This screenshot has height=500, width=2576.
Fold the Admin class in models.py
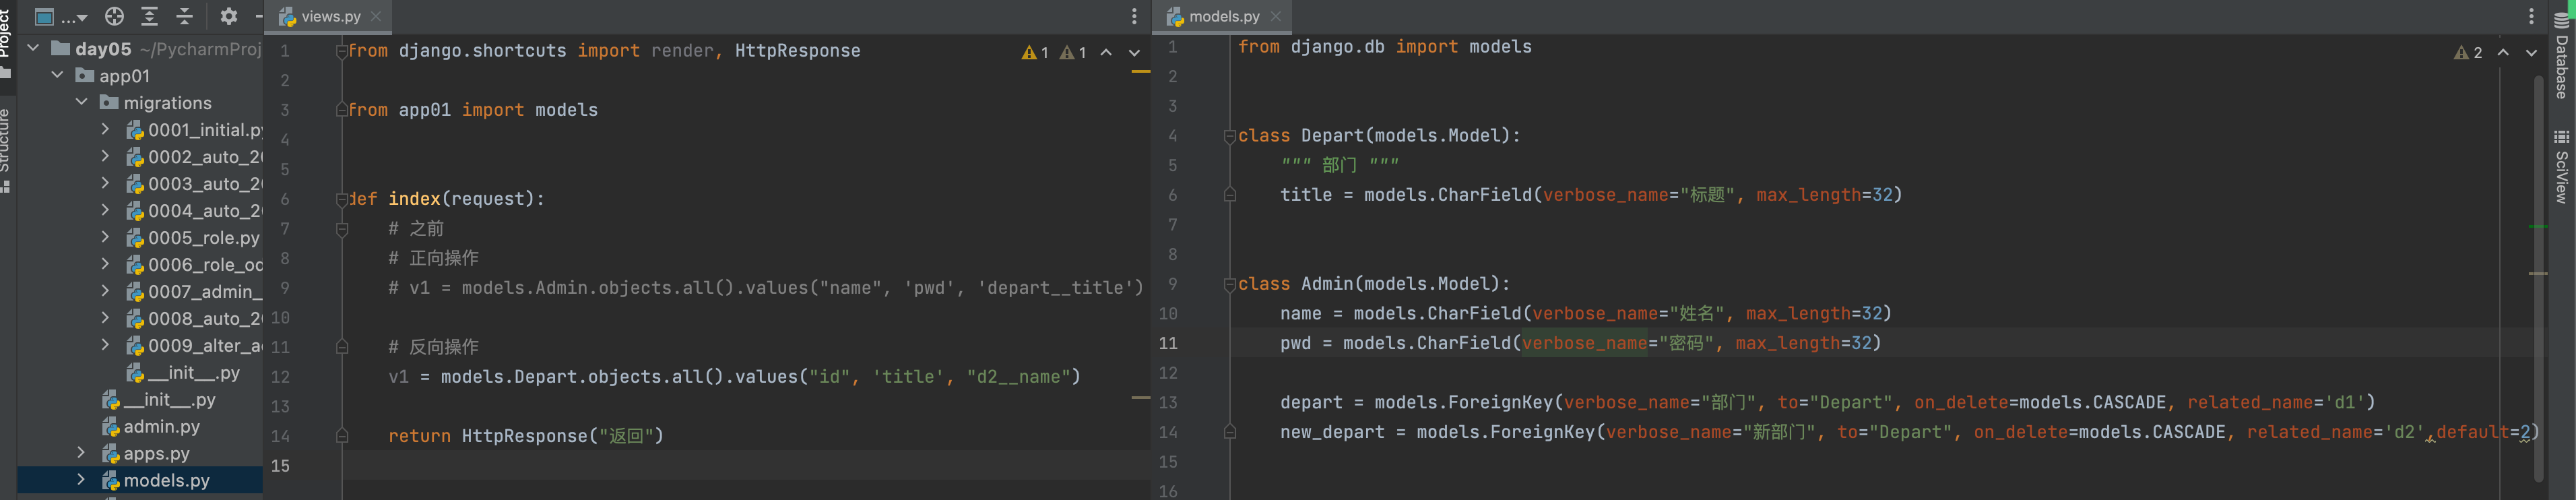coord(1230,284)
